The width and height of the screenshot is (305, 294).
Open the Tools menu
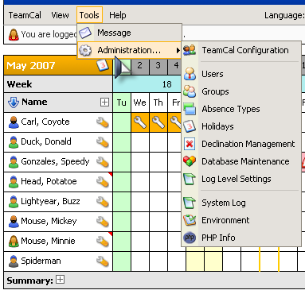click(x=89, y=15)
